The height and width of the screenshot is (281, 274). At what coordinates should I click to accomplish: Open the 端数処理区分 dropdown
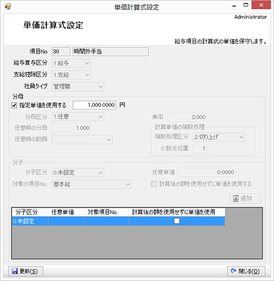(x=219, y=137)
